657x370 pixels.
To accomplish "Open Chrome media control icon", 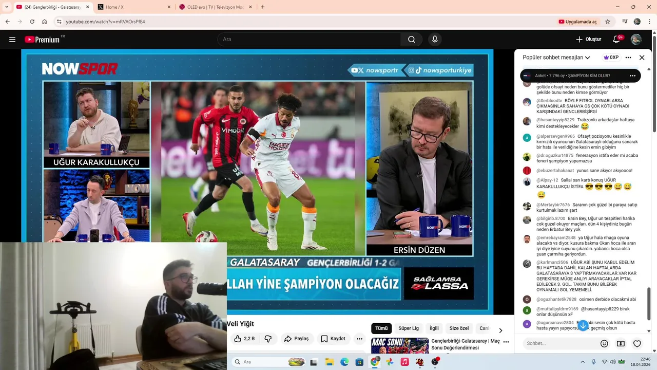I will [x=625, y=22].
